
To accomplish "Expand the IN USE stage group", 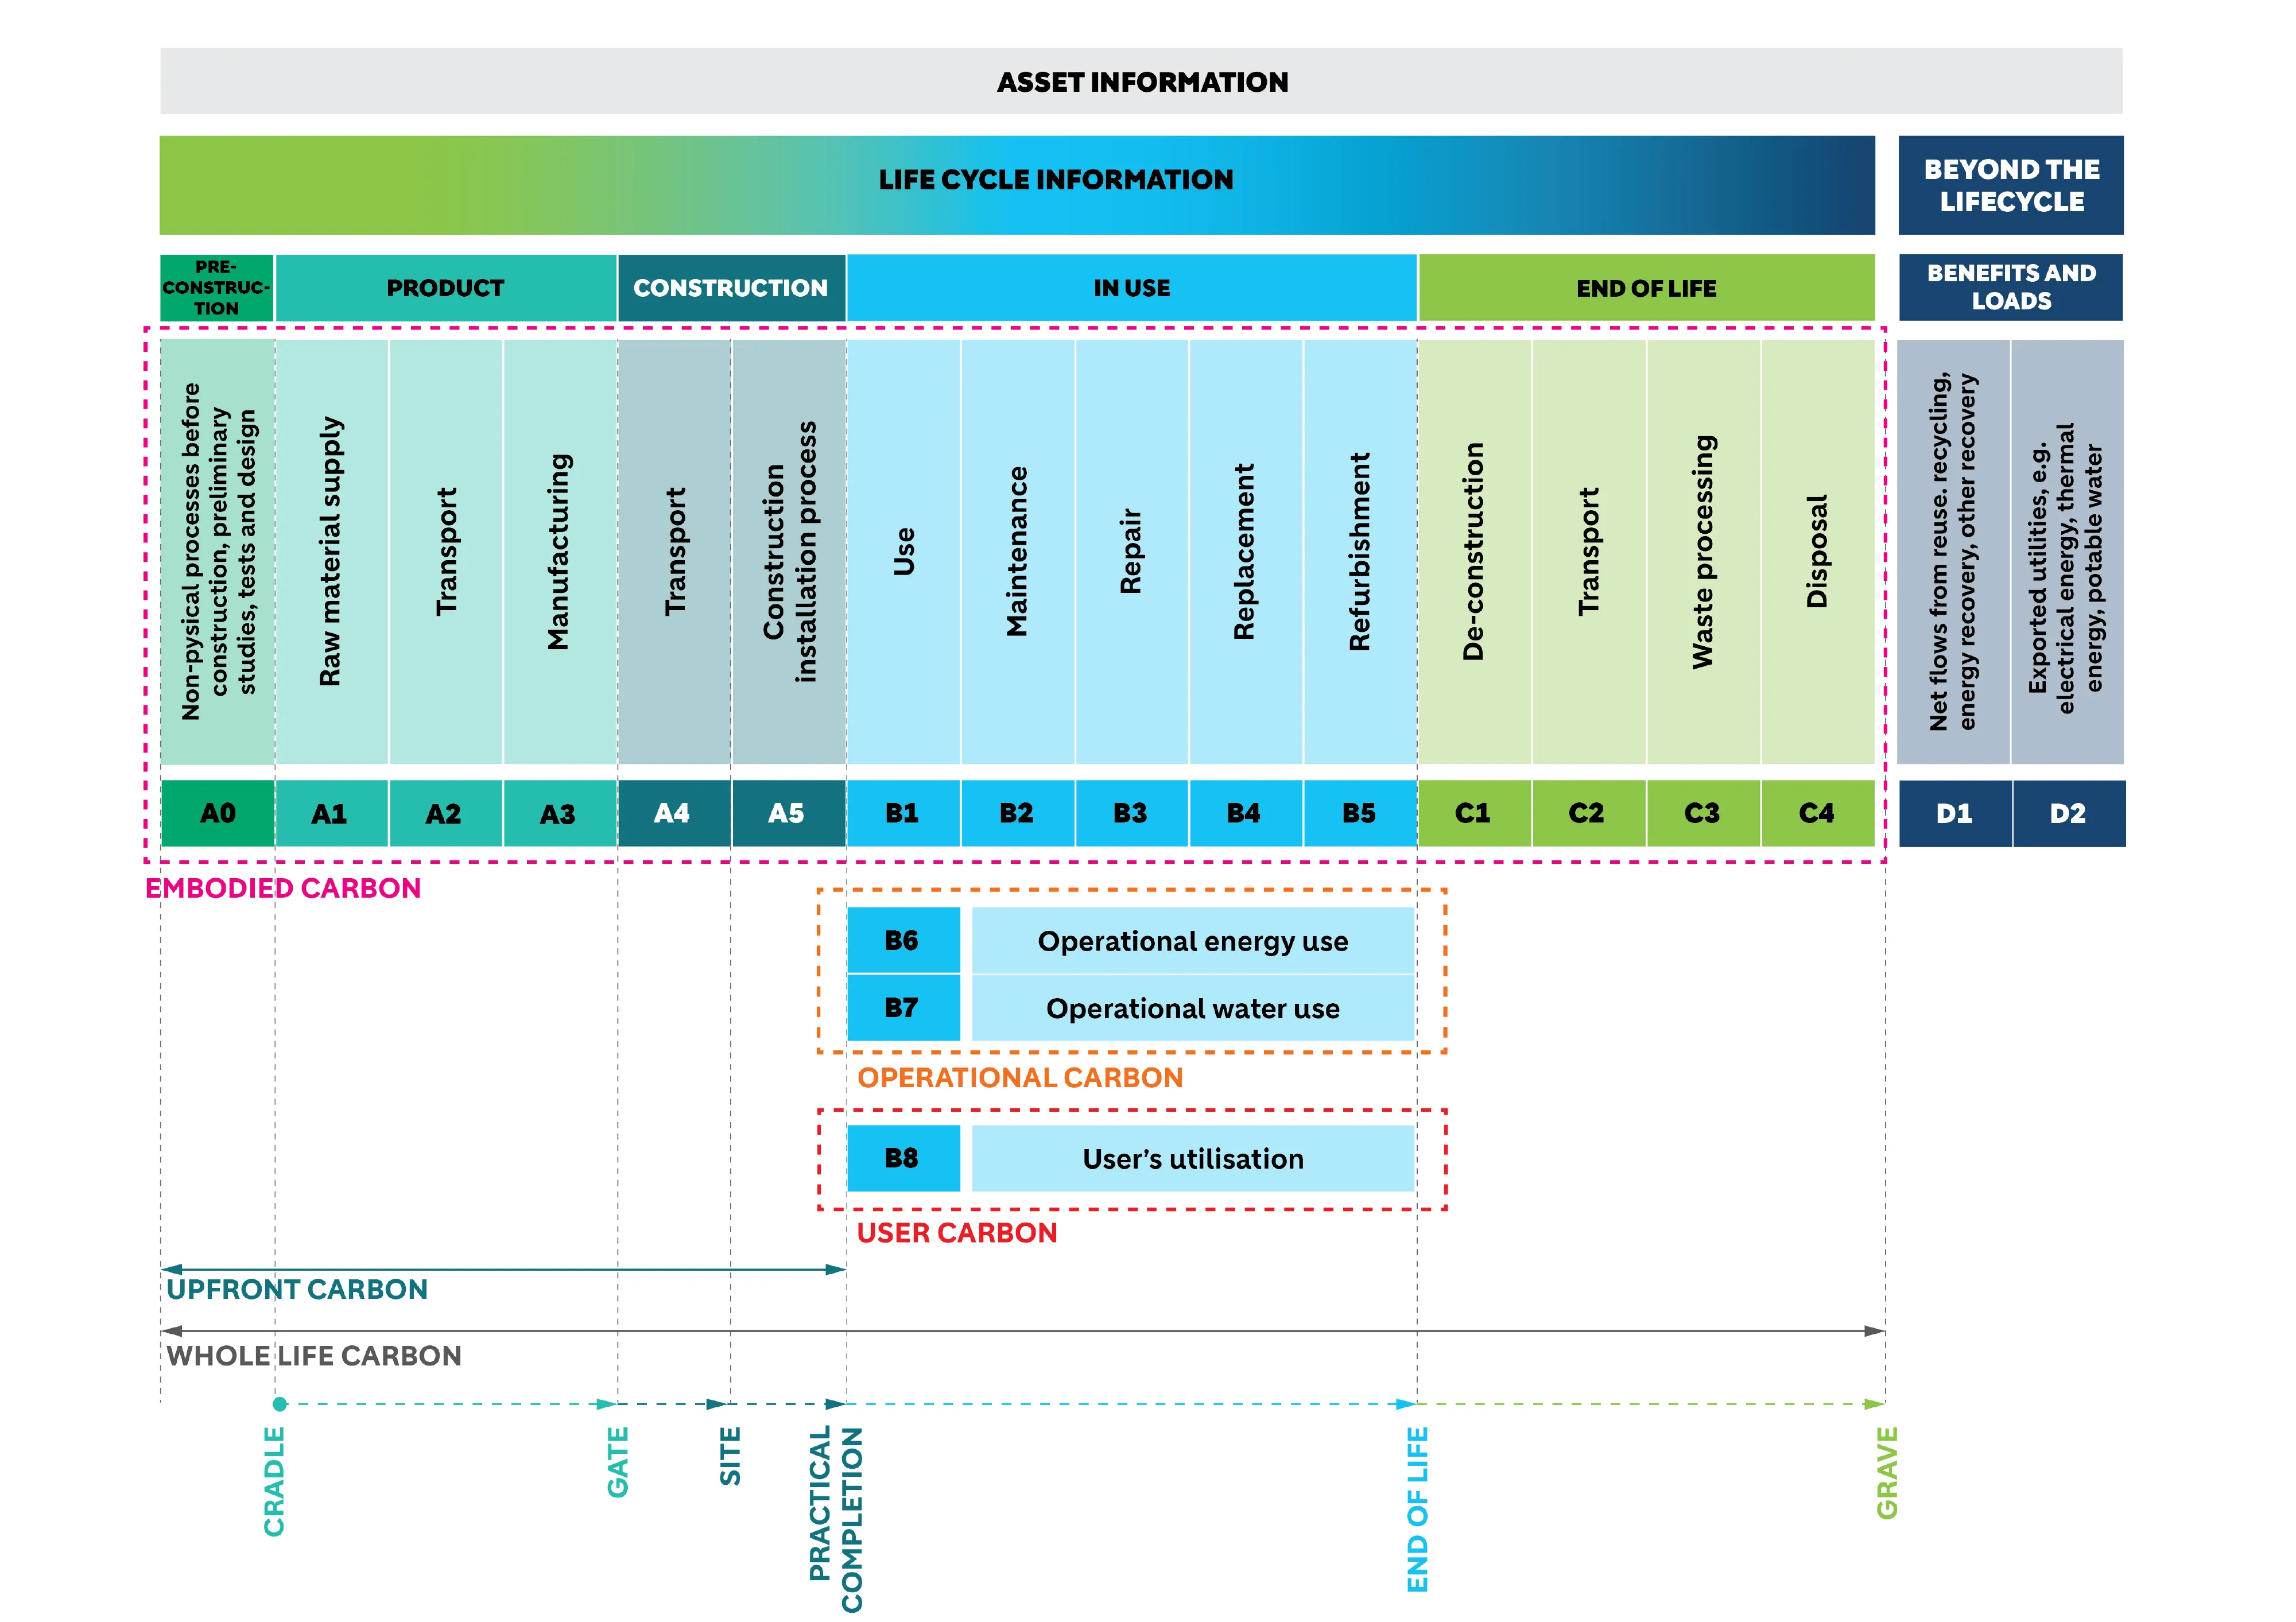I will tap(1132, 288).
